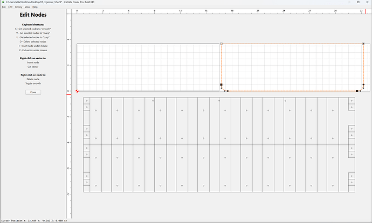Click the 'Cut vector under mouse' hint
This screenshot has height=223, width=372.
click(33, 50)
